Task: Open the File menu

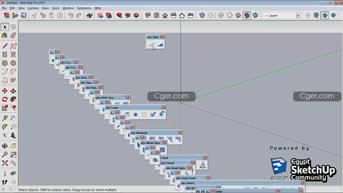Action: tap(4, 8)
